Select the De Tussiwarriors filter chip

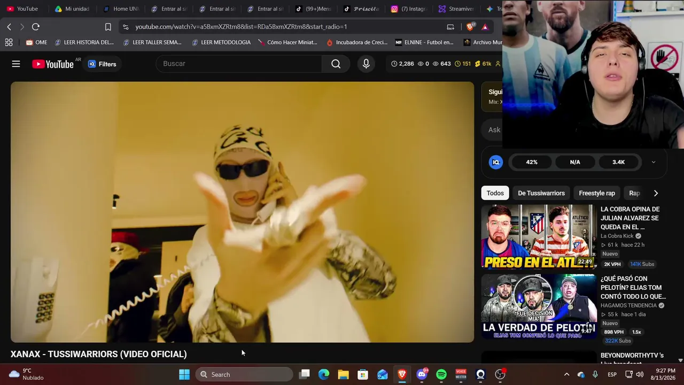click(x=541, y=193)
